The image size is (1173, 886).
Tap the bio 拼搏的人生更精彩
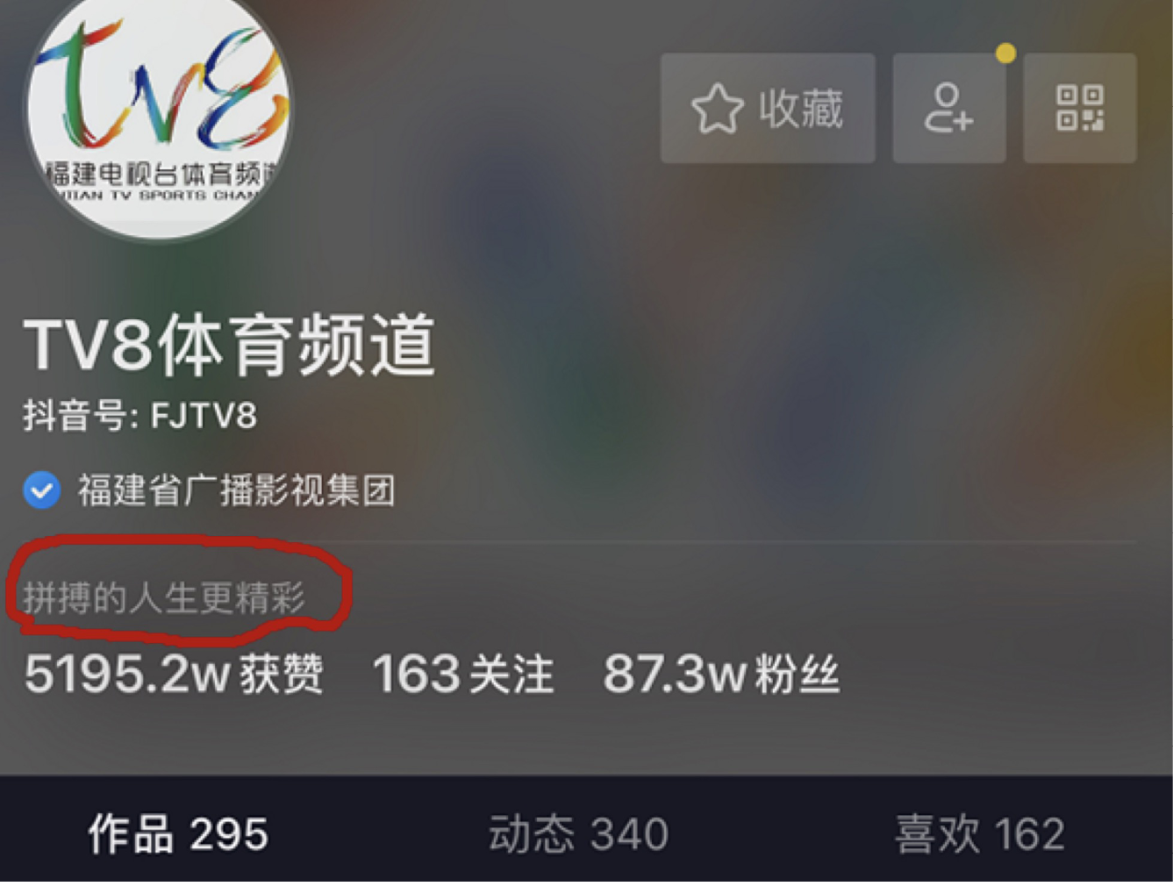pos(164,597)
